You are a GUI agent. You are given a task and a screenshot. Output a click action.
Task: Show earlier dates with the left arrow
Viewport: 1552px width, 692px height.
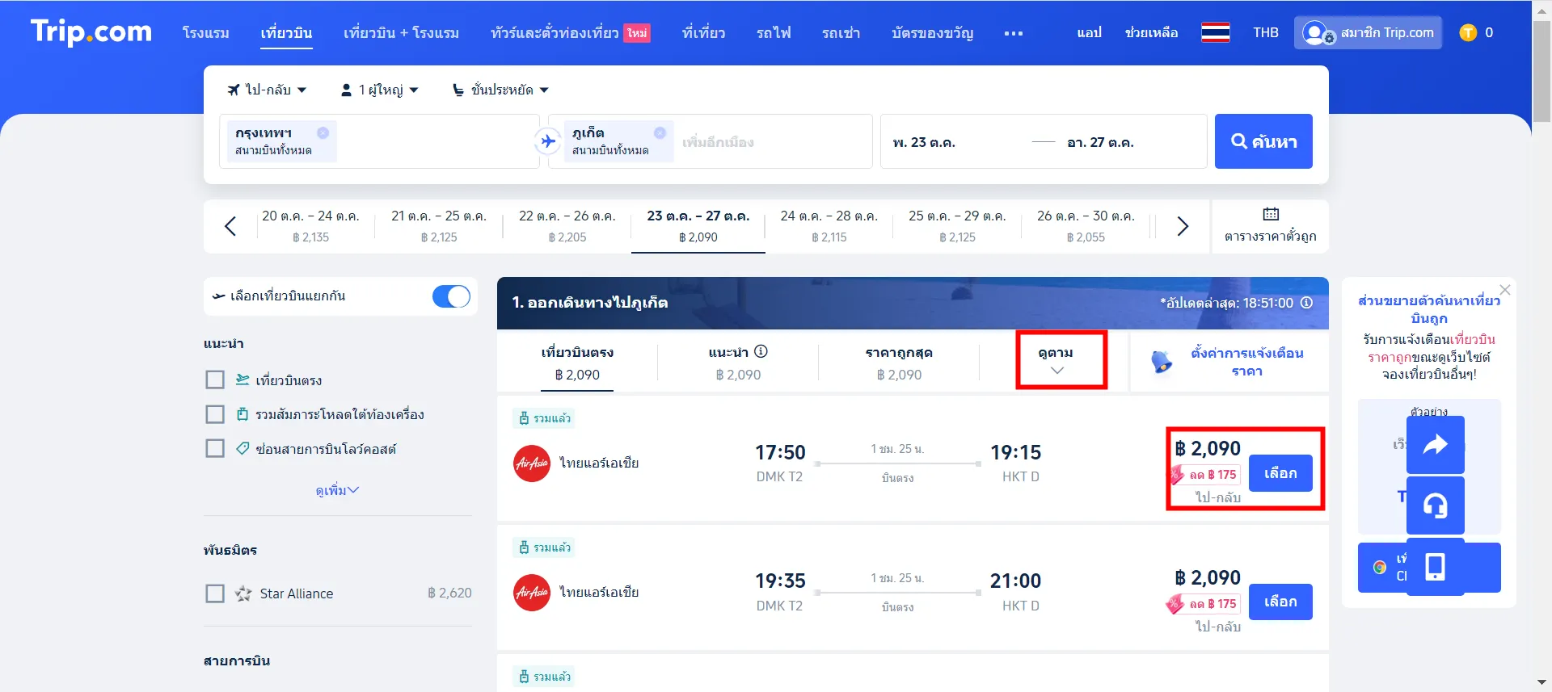[230, 226]
